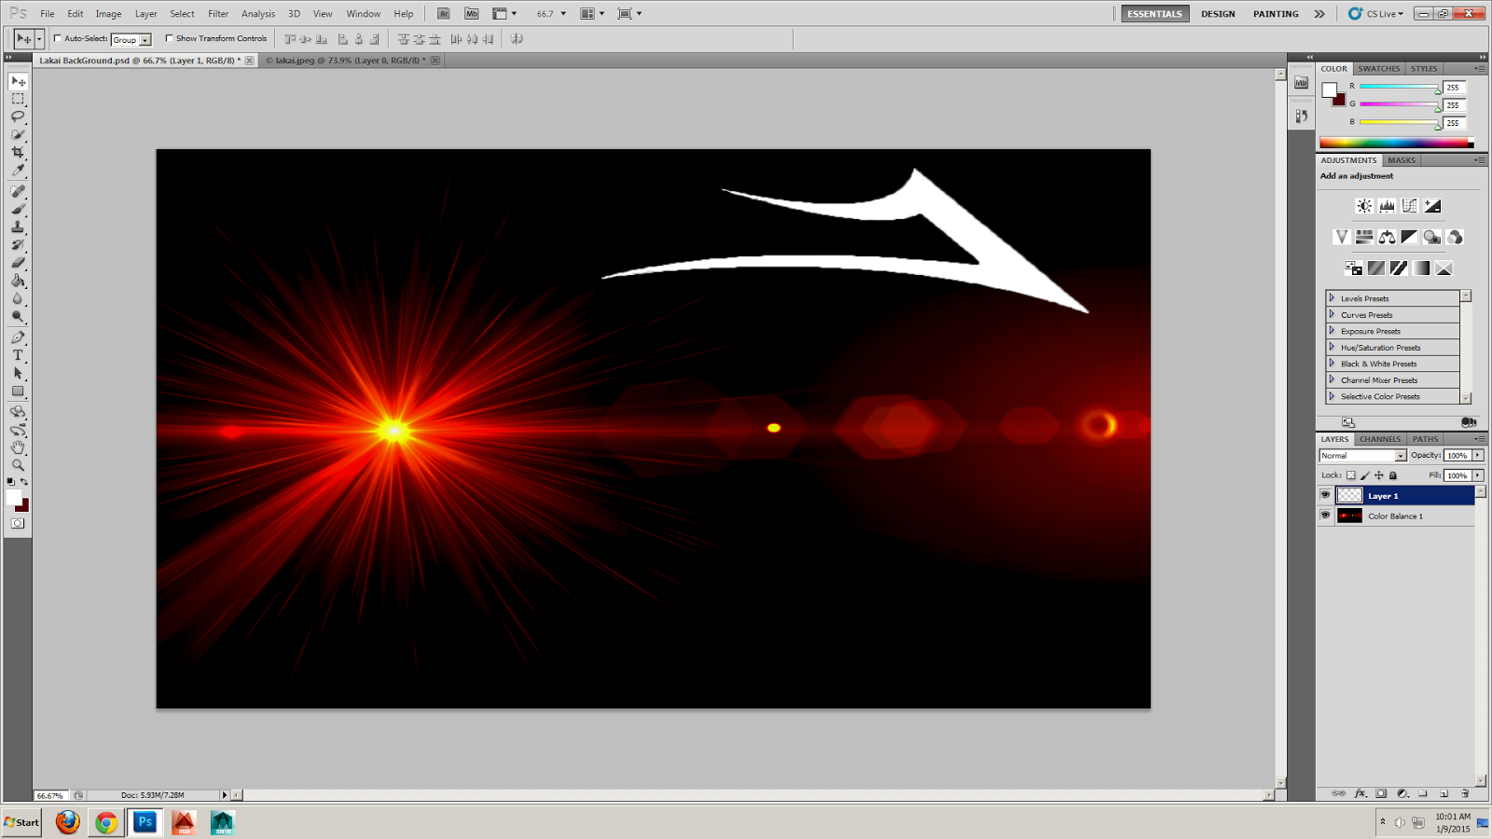Switch to the Painting workspace
The image size is (1492, 839).
point(1276,14)
